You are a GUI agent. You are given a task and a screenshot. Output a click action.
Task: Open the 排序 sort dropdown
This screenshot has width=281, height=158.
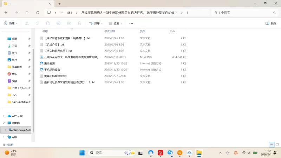click(96, 23)
